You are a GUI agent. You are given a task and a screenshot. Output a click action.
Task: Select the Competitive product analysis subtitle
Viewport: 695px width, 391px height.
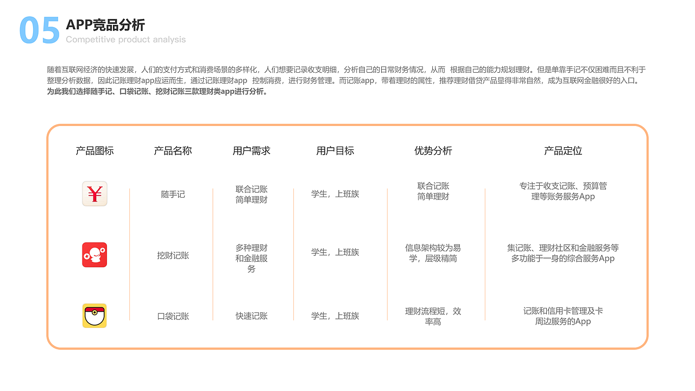click(125, 39)
